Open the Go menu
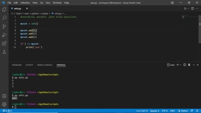Image resolution: width=201 pixels, height=113 pixels. point(42,3)
